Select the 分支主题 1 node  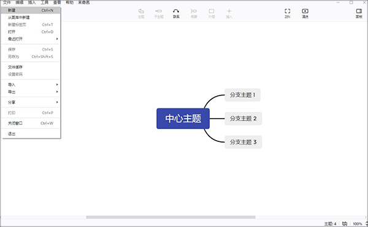click(242, 95)
